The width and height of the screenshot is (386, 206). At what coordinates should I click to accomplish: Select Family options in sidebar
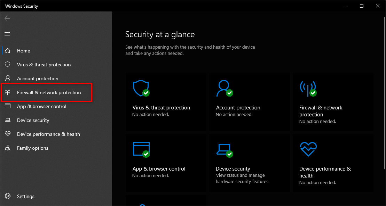pos(32,148)
